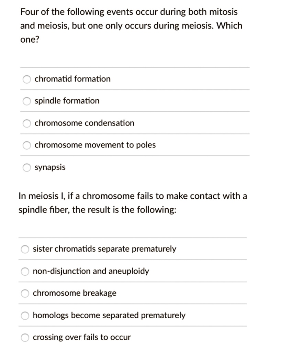Select sister chromatids separate prematurely

click(x=24, y=249)
